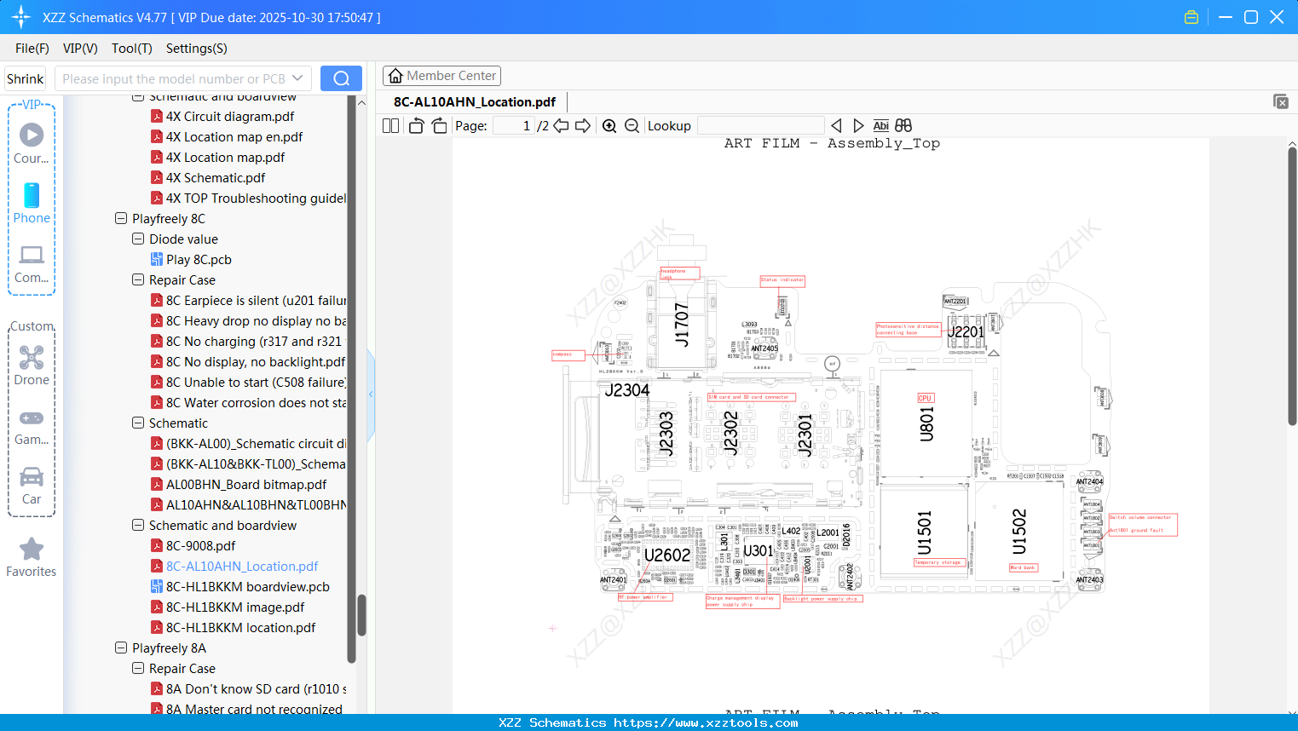Click the briefcase icon in the title bar

point(1191,17)
